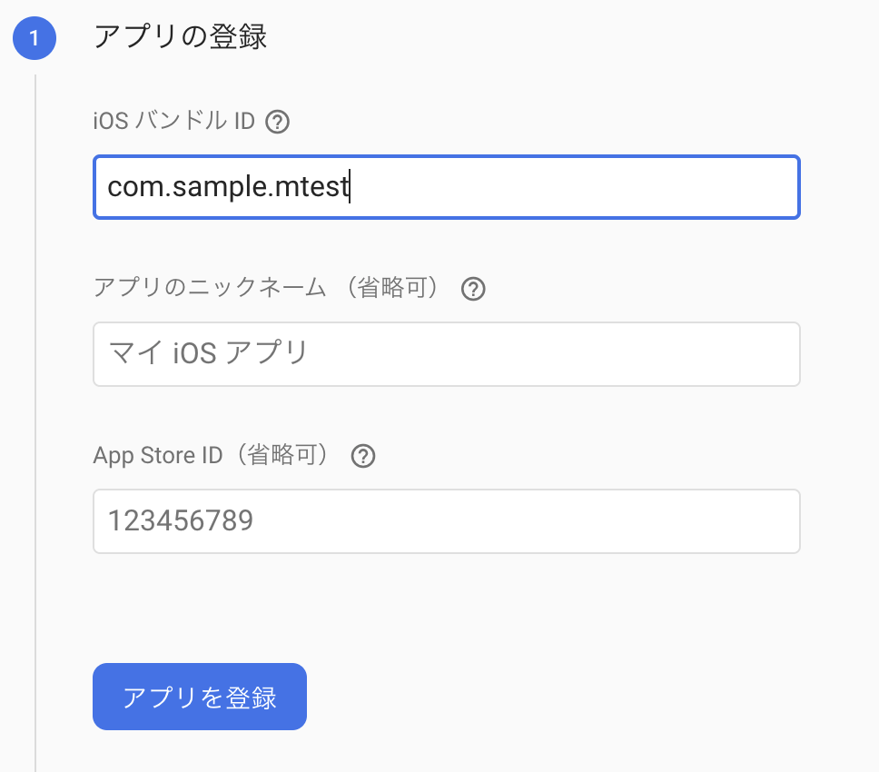The height and width of the screenshot is (772, 879).
Task: Click （省略可） after App Store ID label
Action: 282,455
